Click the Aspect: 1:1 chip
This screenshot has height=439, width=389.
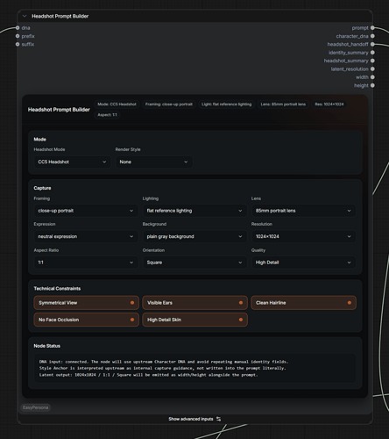point(107,115)
